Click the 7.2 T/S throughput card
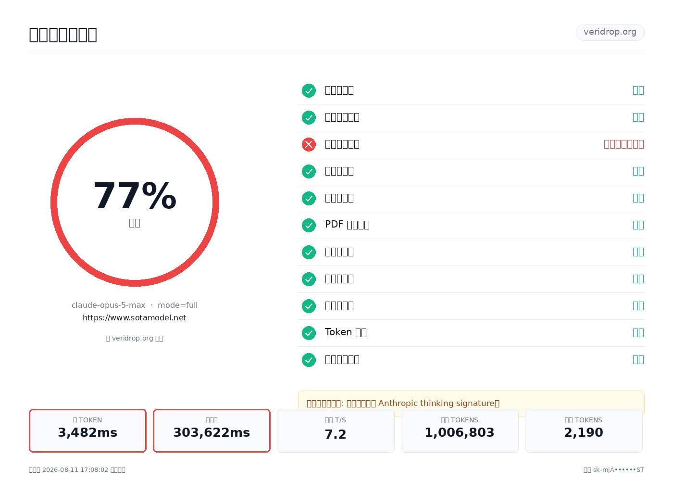 336,430
